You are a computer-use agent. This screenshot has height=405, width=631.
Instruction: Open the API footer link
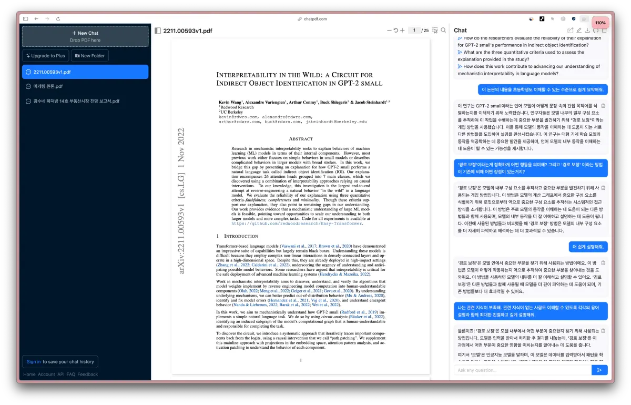coord(61,374)
